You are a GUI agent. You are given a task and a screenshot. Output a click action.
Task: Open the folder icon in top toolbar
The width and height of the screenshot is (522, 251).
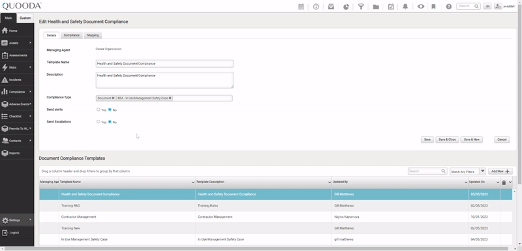click(376, 7)
